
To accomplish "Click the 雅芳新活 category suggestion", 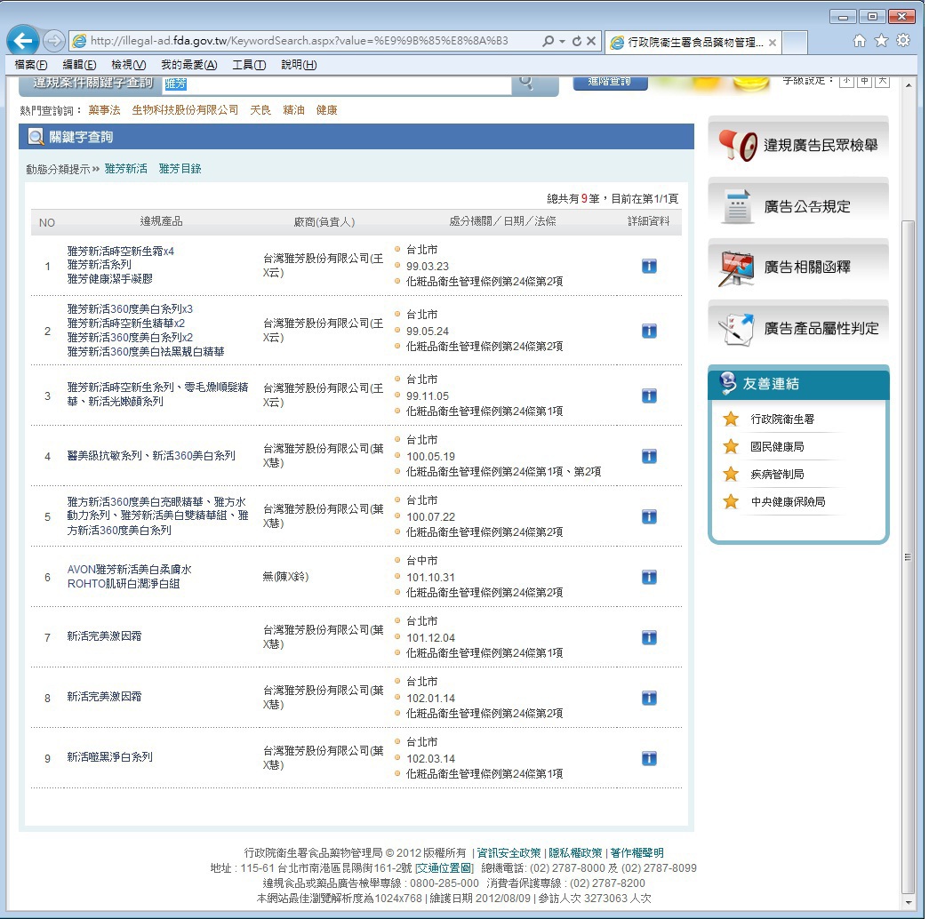I will [x=125, y=169].
